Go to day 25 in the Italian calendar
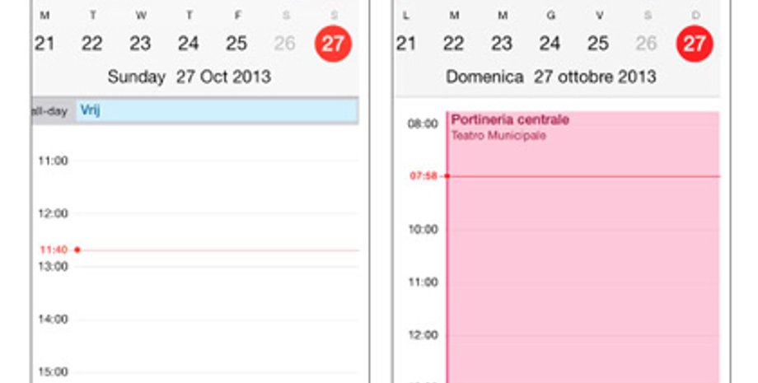758x383 pixels. tap(598, 44)
